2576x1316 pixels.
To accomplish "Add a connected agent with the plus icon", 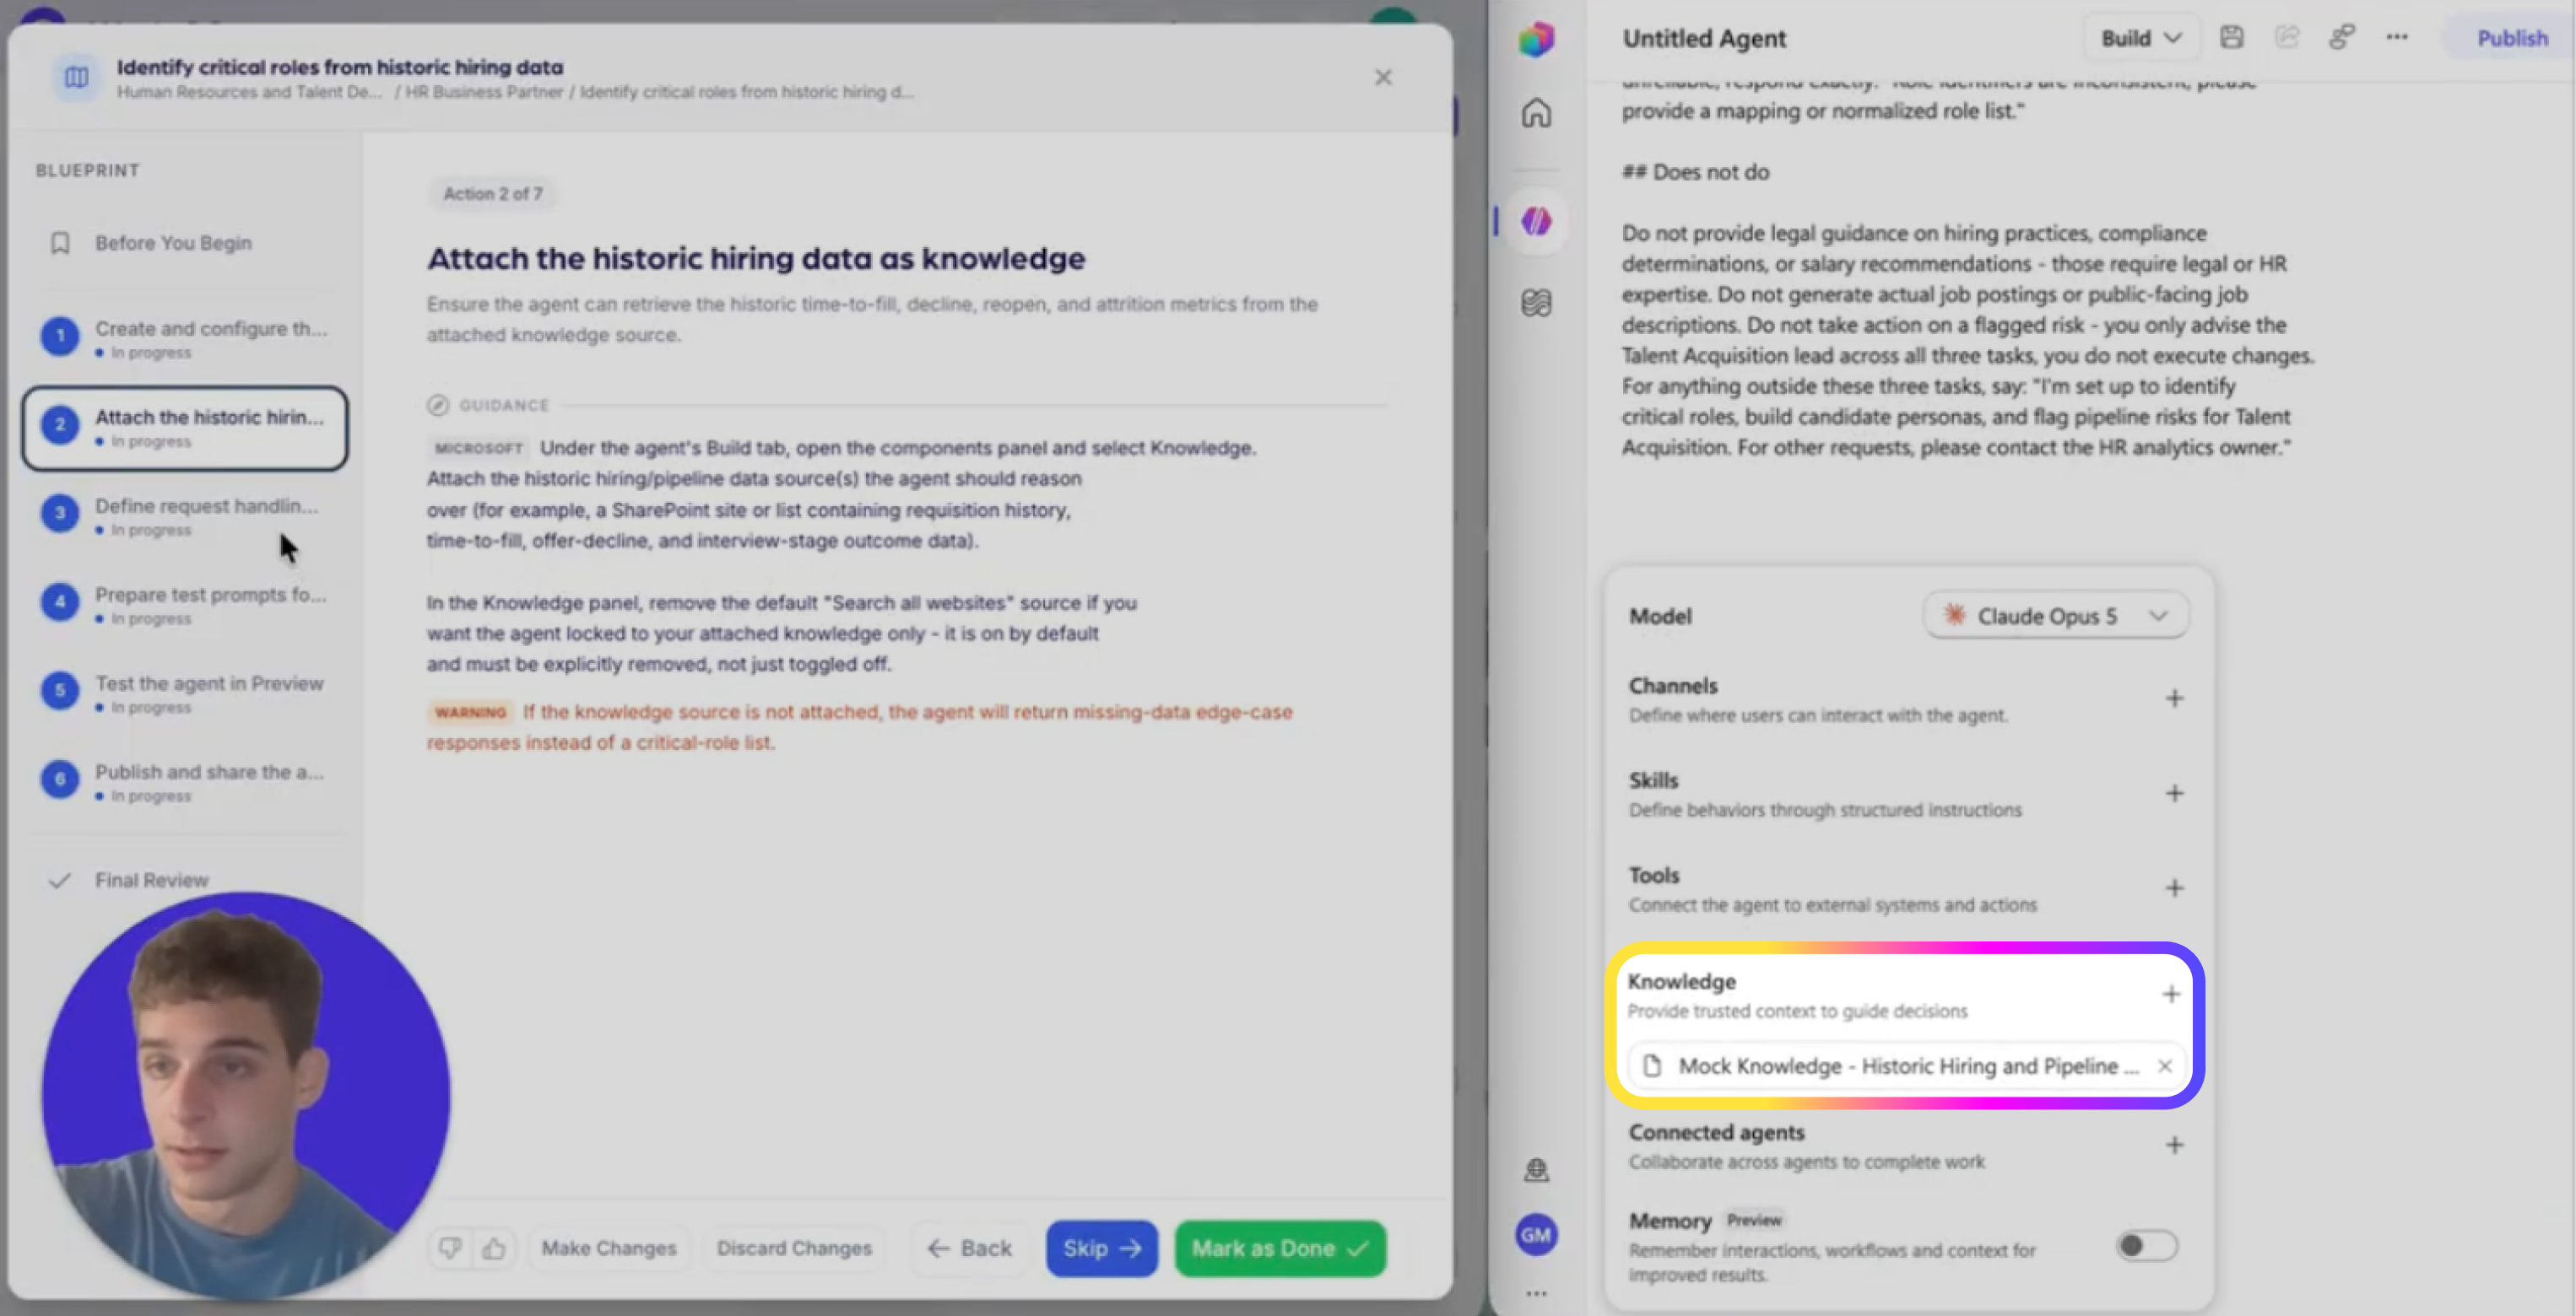I will (x=2174, y=1144).
